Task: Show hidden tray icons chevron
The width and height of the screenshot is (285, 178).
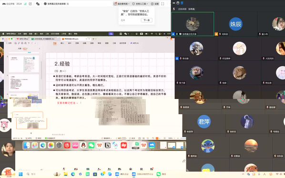Action: (243, 174)
